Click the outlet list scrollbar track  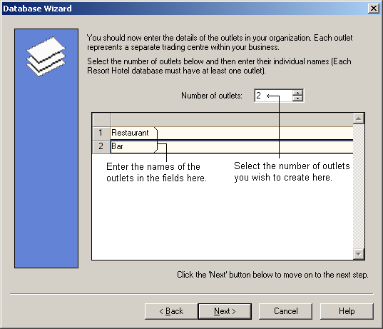pyautogui.click(x=359, y=186)
